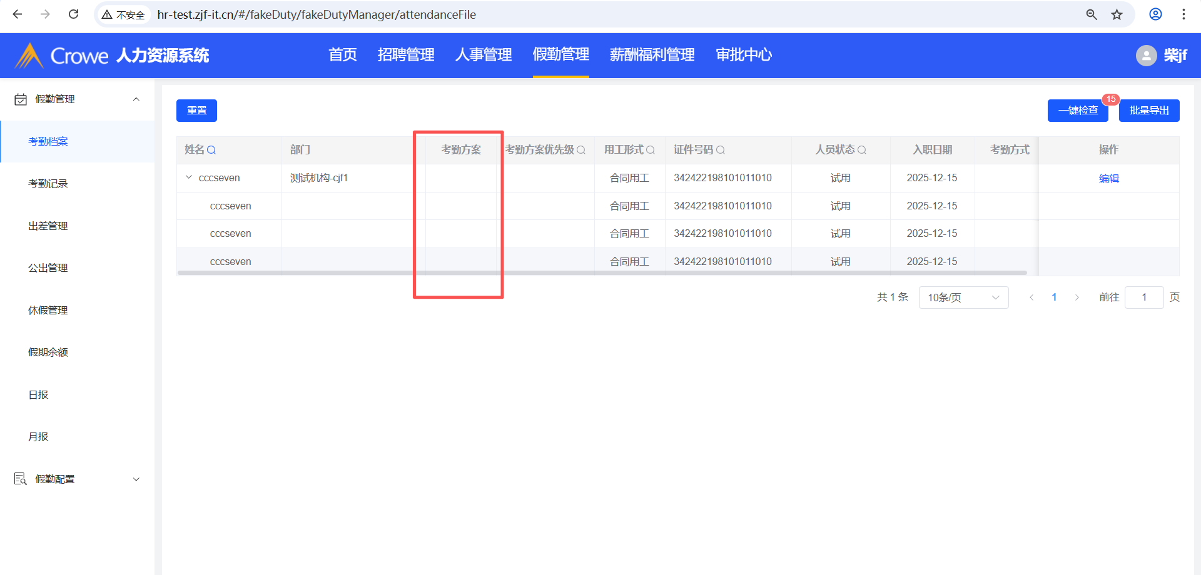The width and height of the screenshot is (1201, 575).
Task: Open the 招聘管理 top menu
Action: click(x=406, y=55)
